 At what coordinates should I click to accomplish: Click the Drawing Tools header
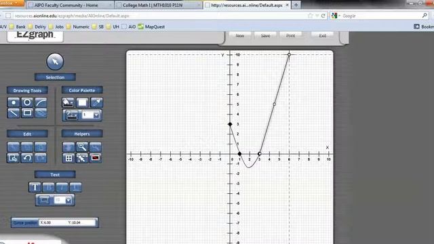27,90
